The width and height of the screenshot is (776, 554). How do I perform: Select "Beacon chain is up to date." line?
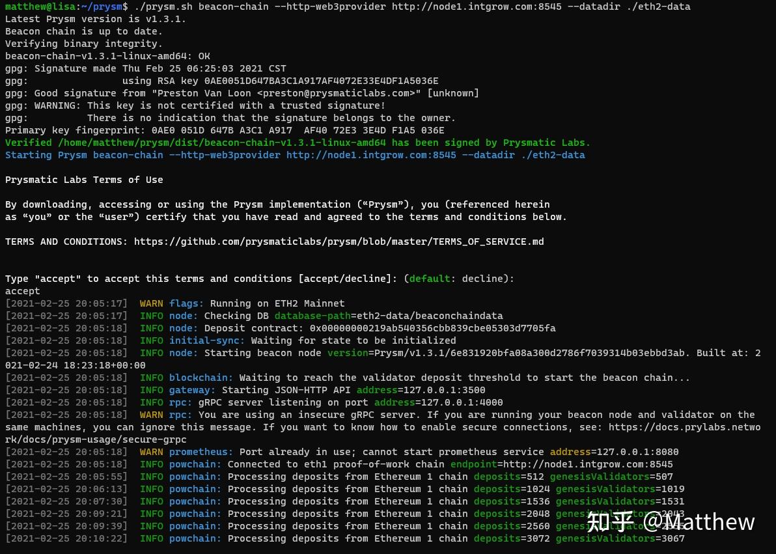pyautogui.click(x=83, y=31)
